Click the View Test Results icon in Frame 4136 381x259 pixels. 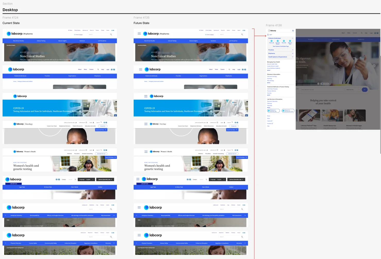coord(278,41)
